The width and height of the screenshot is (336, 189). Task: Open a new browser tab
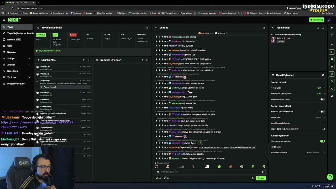coord(38,3)
